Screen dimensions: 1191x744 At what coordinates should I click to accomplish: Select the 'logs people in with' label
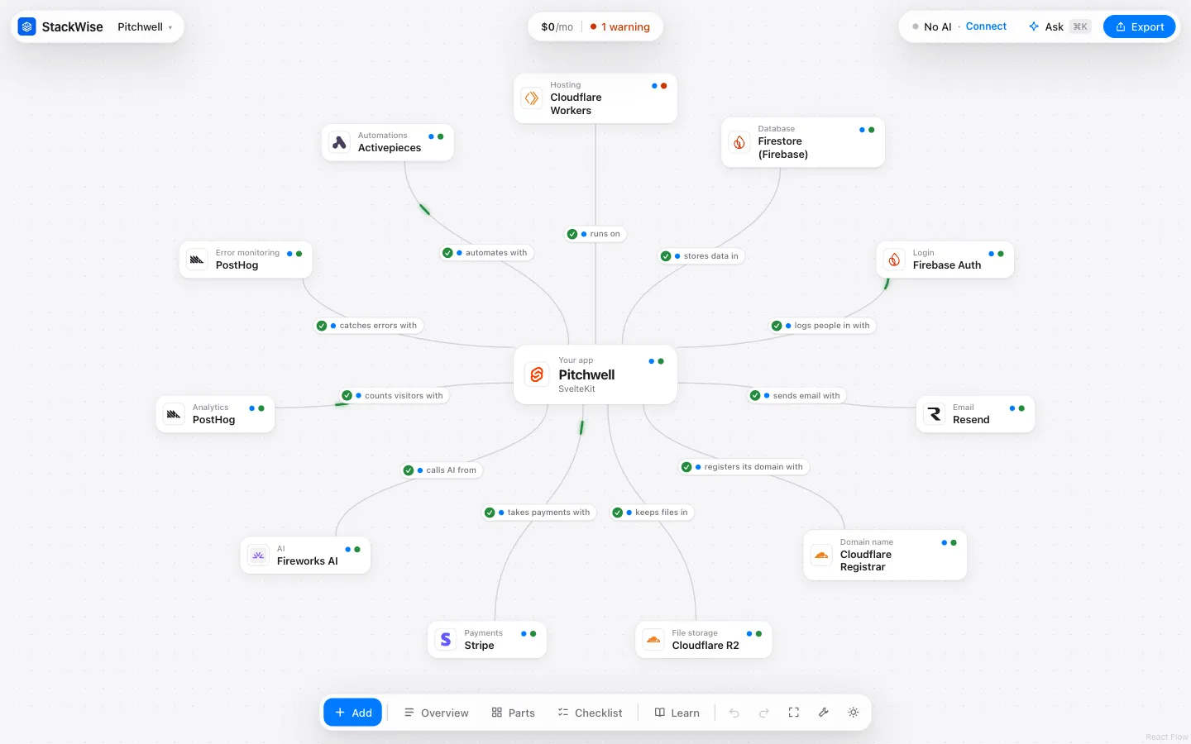click(x=822, y=326)
